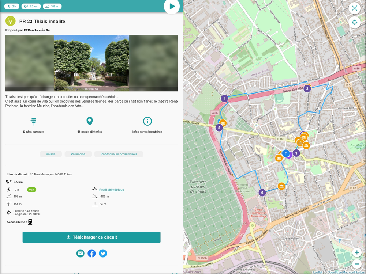
Task: Click the PR 23 Thiais insolite title
Action: 43,22
